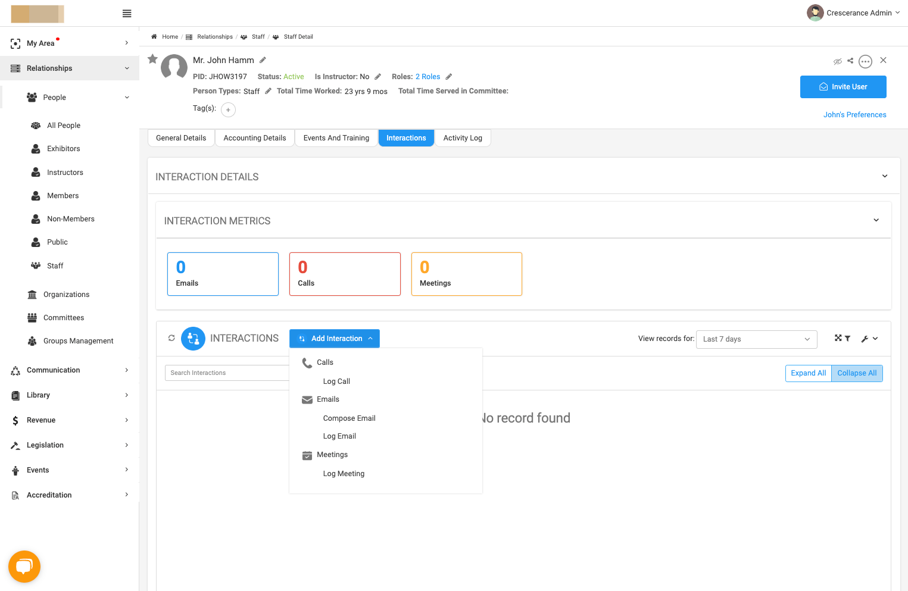Add a tag with plus icon
Viewport: 908px width, 591px height.
pyautogui.click(x=228, y=110)
